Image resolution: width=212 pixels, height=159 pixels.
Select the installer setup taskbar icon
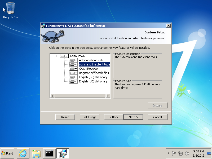coord(63,153)
